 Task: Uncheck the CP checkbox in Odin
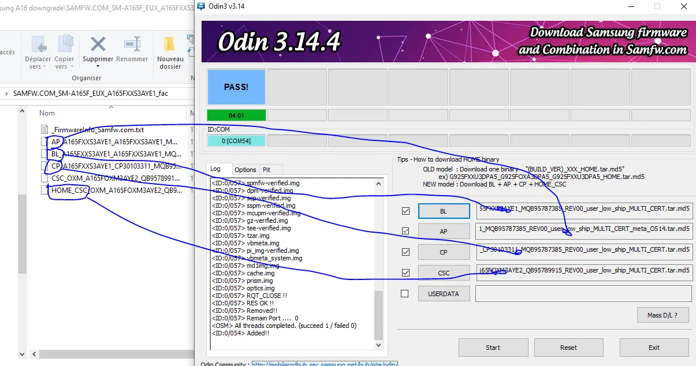tap(405, 252)
